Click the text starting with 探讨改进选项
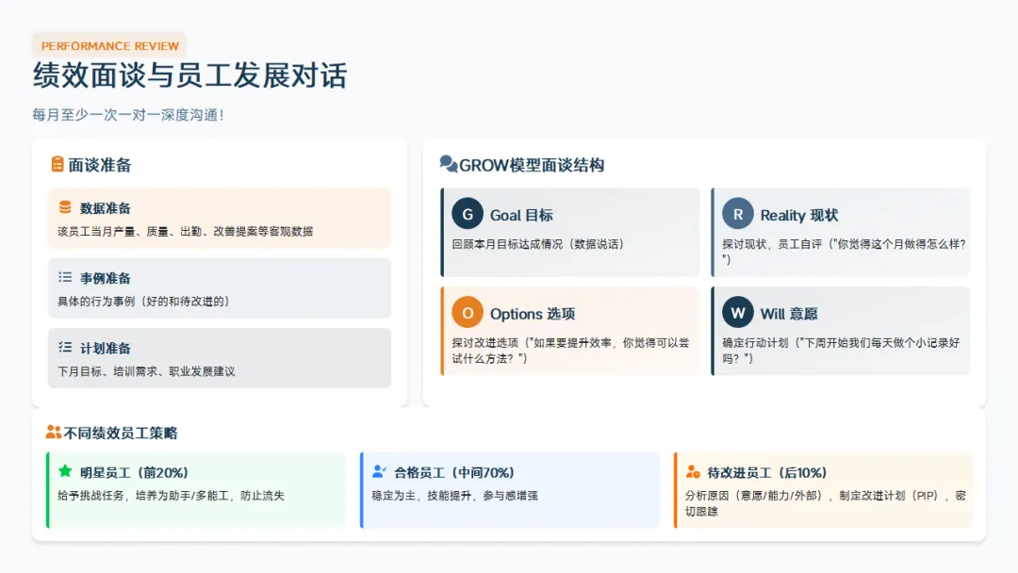Viewport: 1018px width, 573px height. pyautogui.click(x=570, y=351)
